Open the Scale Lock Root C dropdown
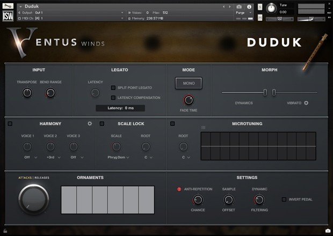The height and width of the screenshot is (236, 333). click(148, 157)
